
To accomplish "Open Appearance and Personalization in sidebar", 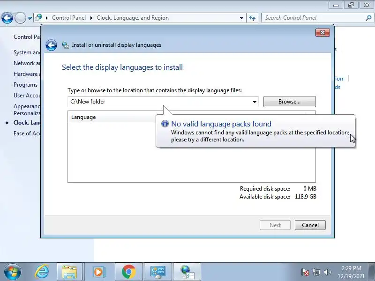I will pyautogui.click(x=27, y=110).
